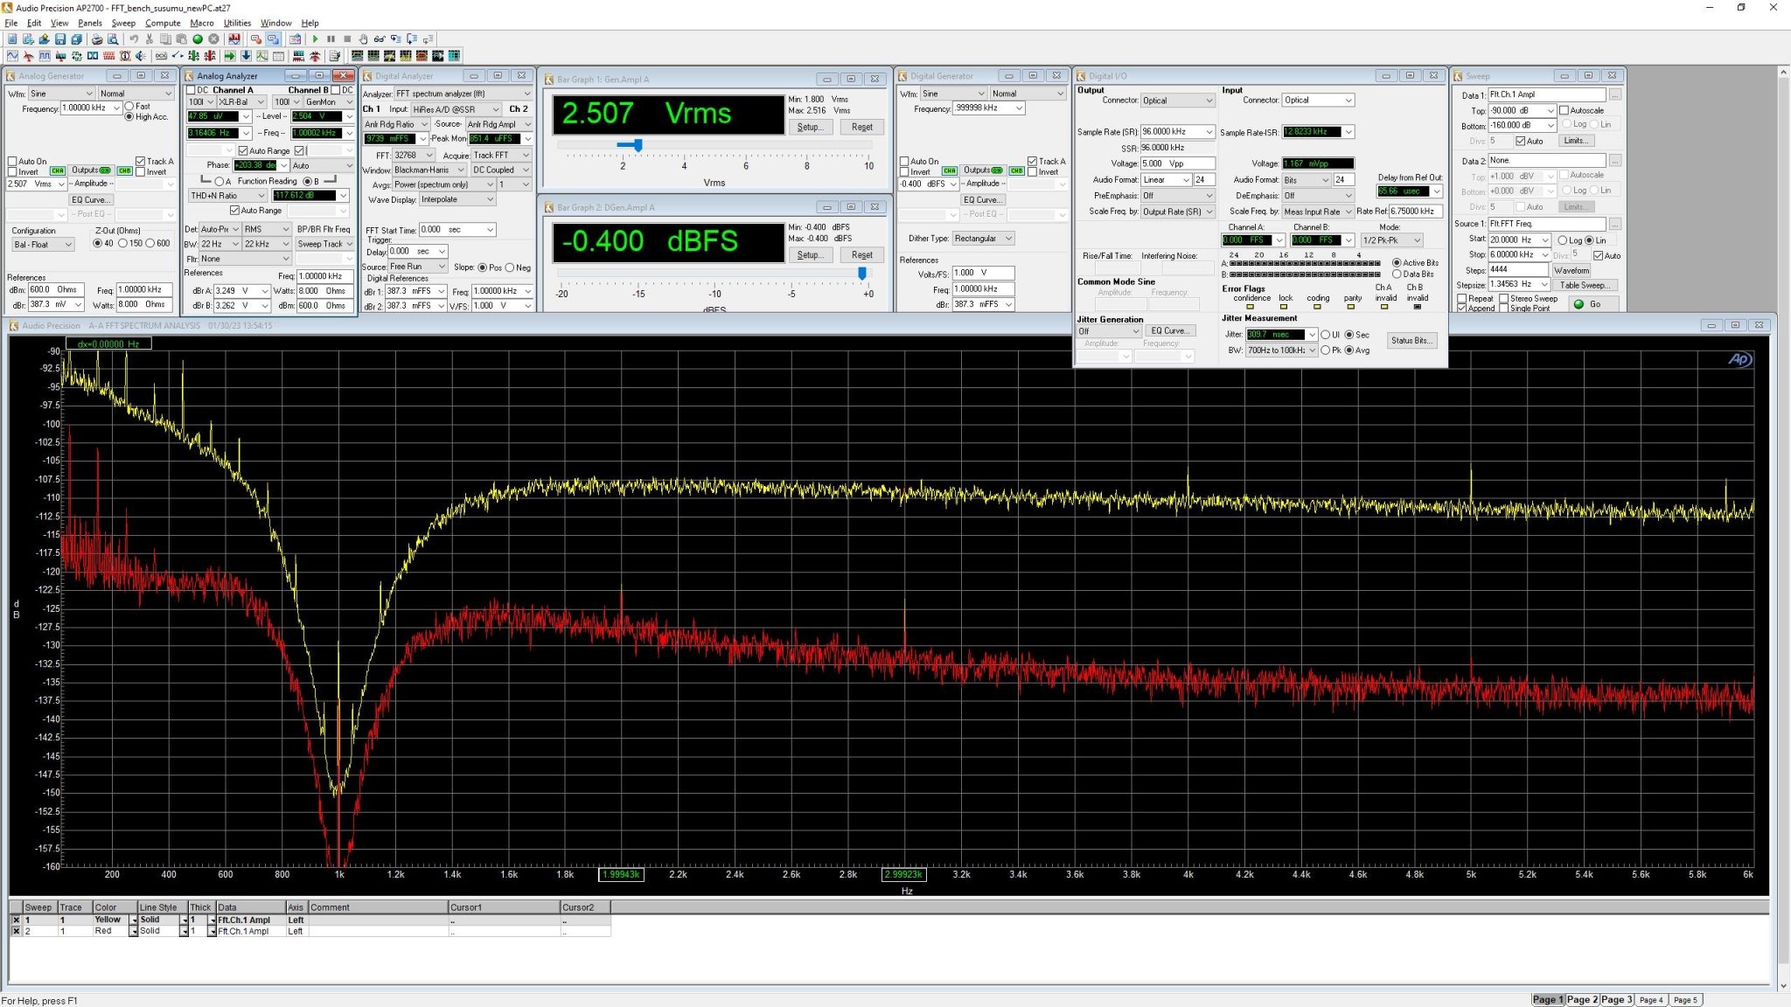Save the test with the floppy disk icon
Screen dimensions: 1791x1007
click(x=60, y=39)
